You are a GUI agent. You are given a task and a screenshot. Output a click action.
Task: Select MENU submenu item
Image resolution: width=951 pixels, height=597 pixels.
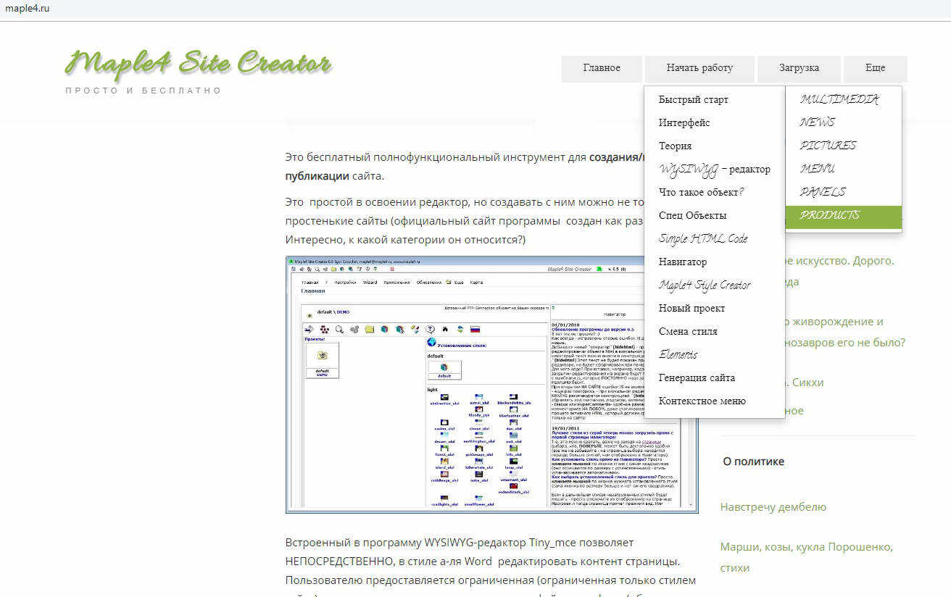(x=844, y=169)
